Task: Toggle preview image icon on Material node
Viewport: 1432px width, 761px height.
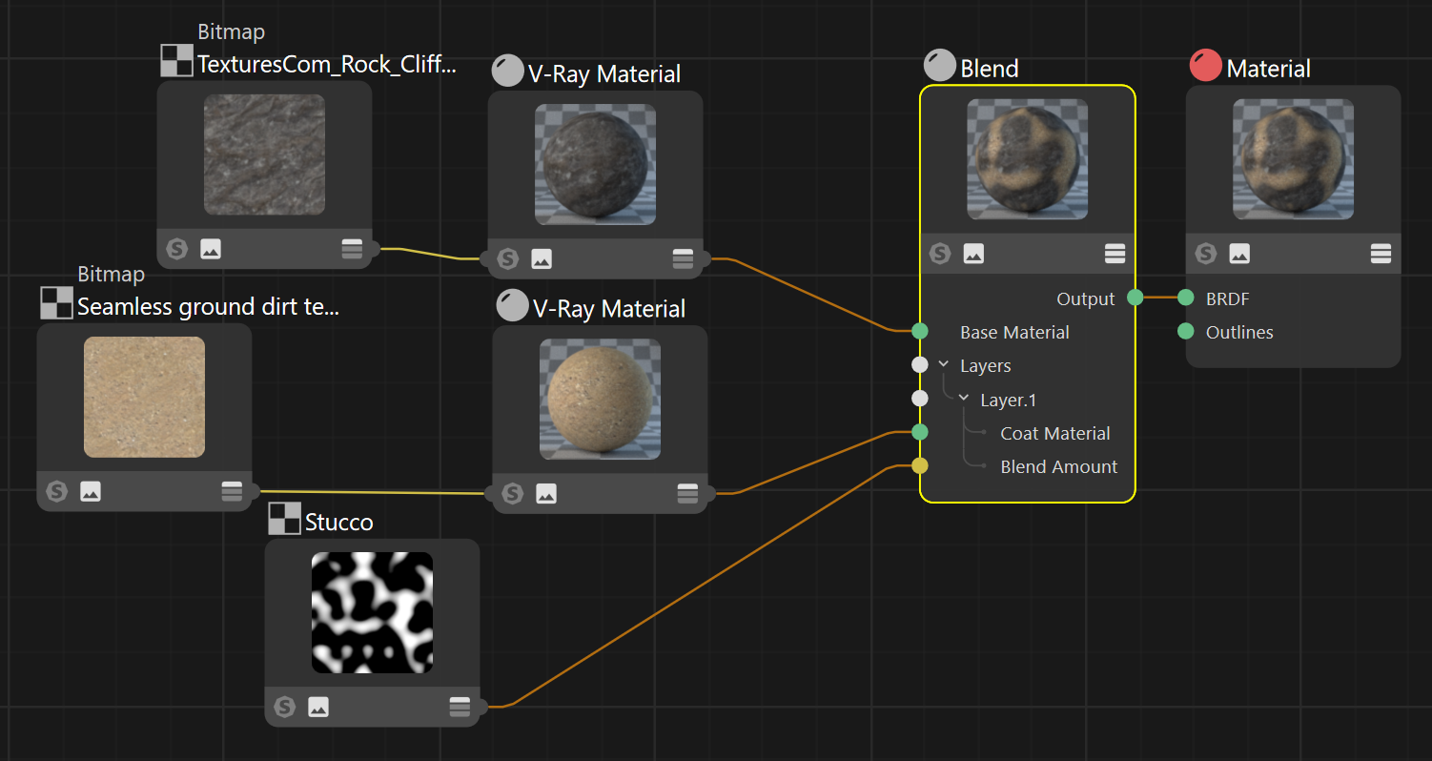Action: click(1239, 254)
